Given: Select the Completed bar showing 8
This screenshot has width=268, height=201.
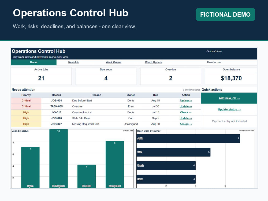Looking at the screenshot, I should coord(115,165).
